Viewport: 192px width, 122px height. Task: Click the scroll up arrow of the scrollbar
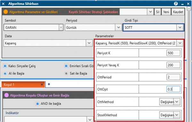pos(189,9)
